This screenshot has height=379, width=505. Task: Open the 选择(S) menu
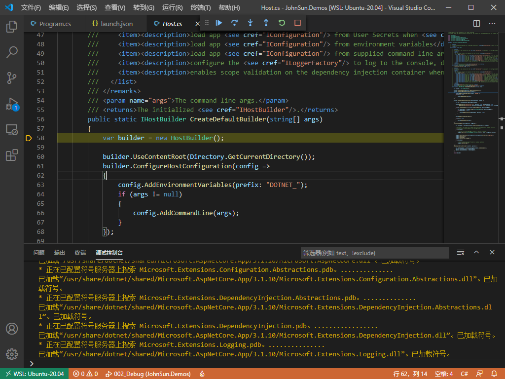pos(87,7)
